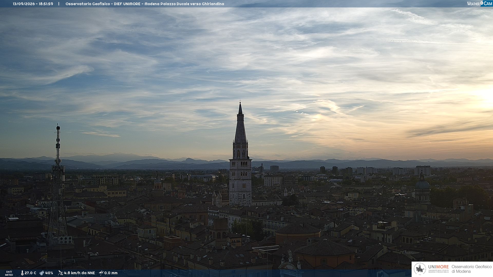The width and height of the screenshot is (493, 277).
Task: Click the humidity water drops icon
Action: [x=42, y=273]
